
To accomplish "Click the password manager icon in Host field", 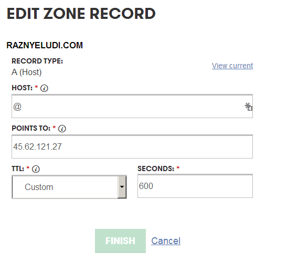I will 248,107.
